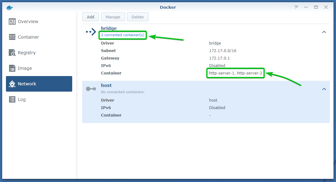Open the Overview section
336x182 pixels.
tap(39, 22)
